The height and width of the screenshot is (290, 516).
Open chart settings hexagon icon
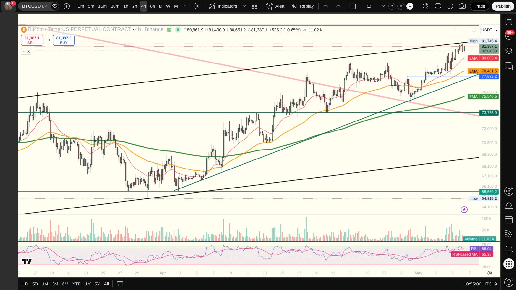[x=438, y=6]
